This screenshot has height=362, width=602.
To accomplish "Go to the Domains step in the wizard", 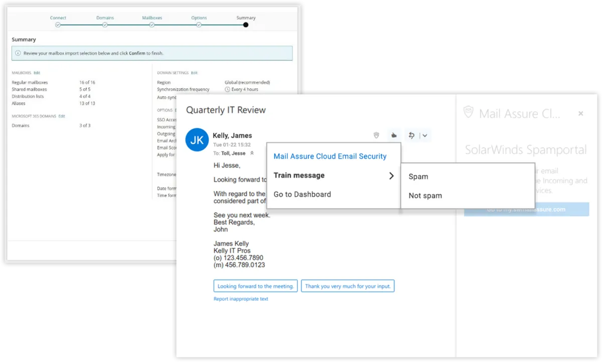I will coord(105,18).
